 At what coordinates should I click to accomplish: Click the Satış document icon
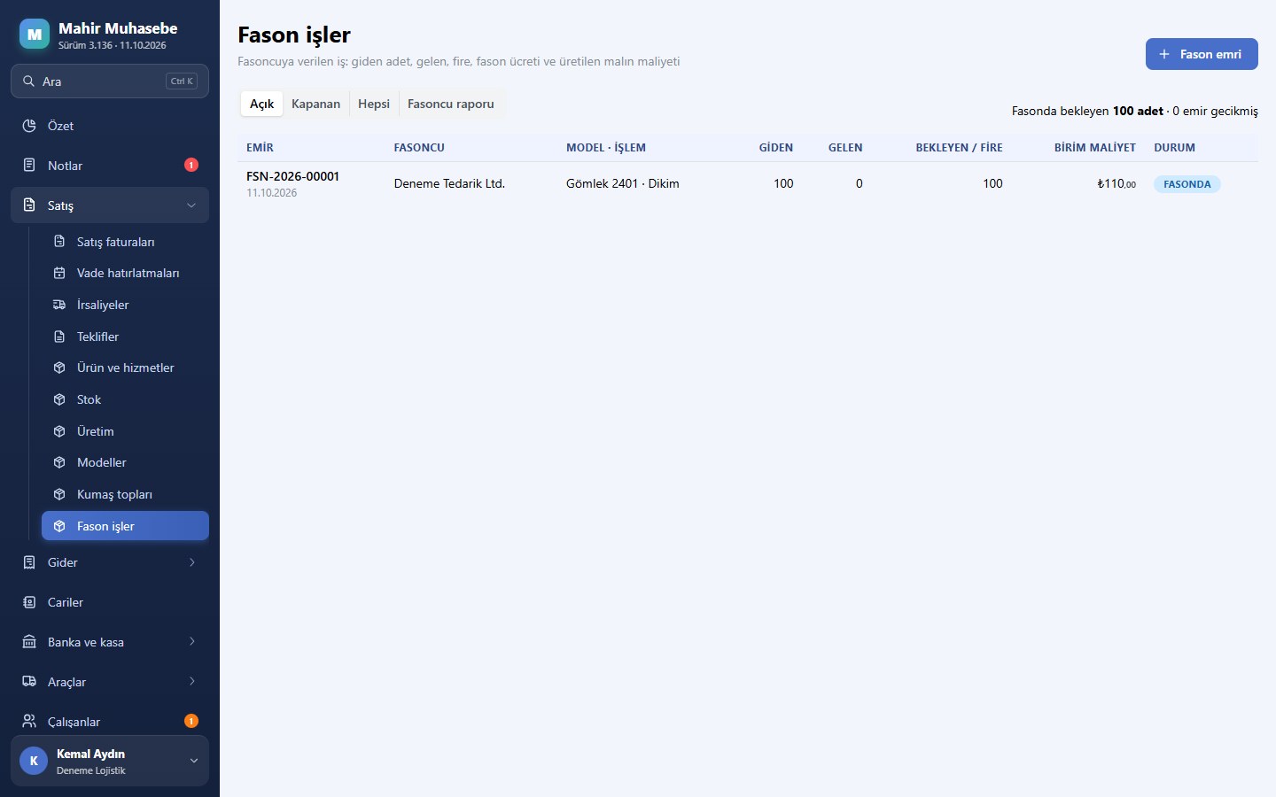[29, 205]
